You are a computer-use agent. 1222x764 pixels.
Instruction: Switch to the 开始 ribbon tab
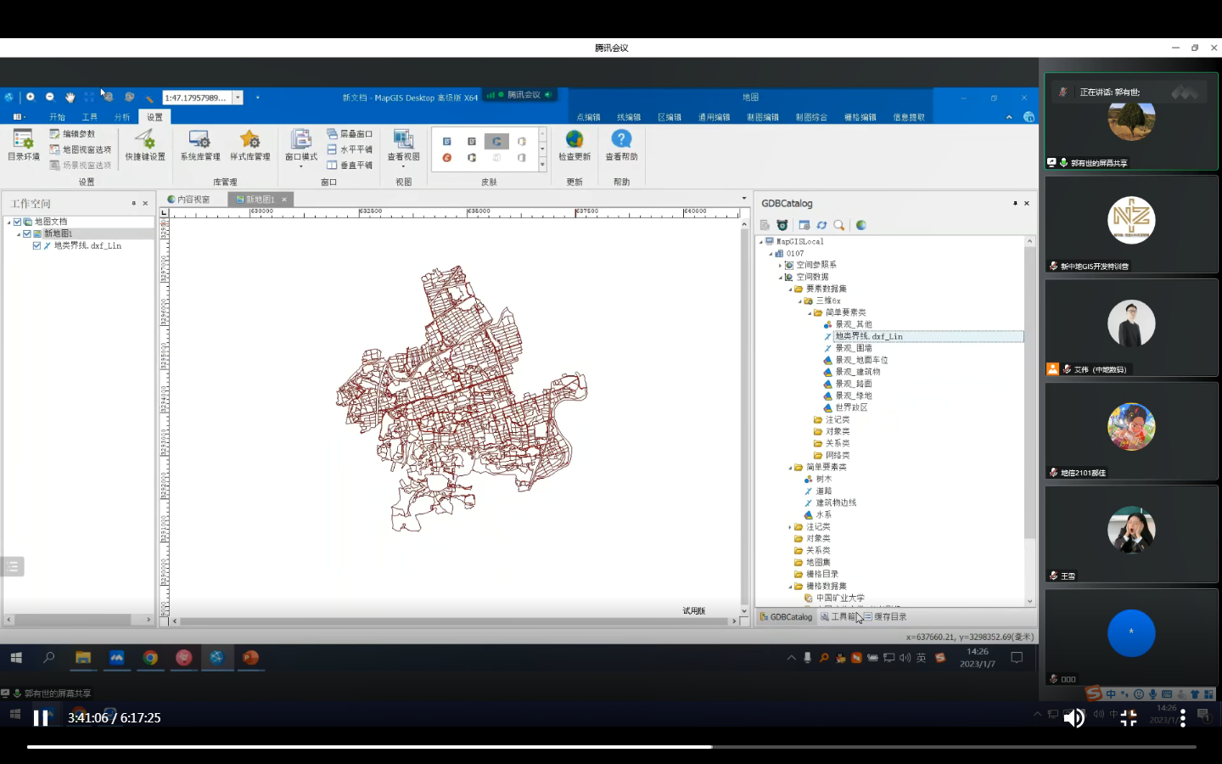pyautogui.click(x=57, y=117)
